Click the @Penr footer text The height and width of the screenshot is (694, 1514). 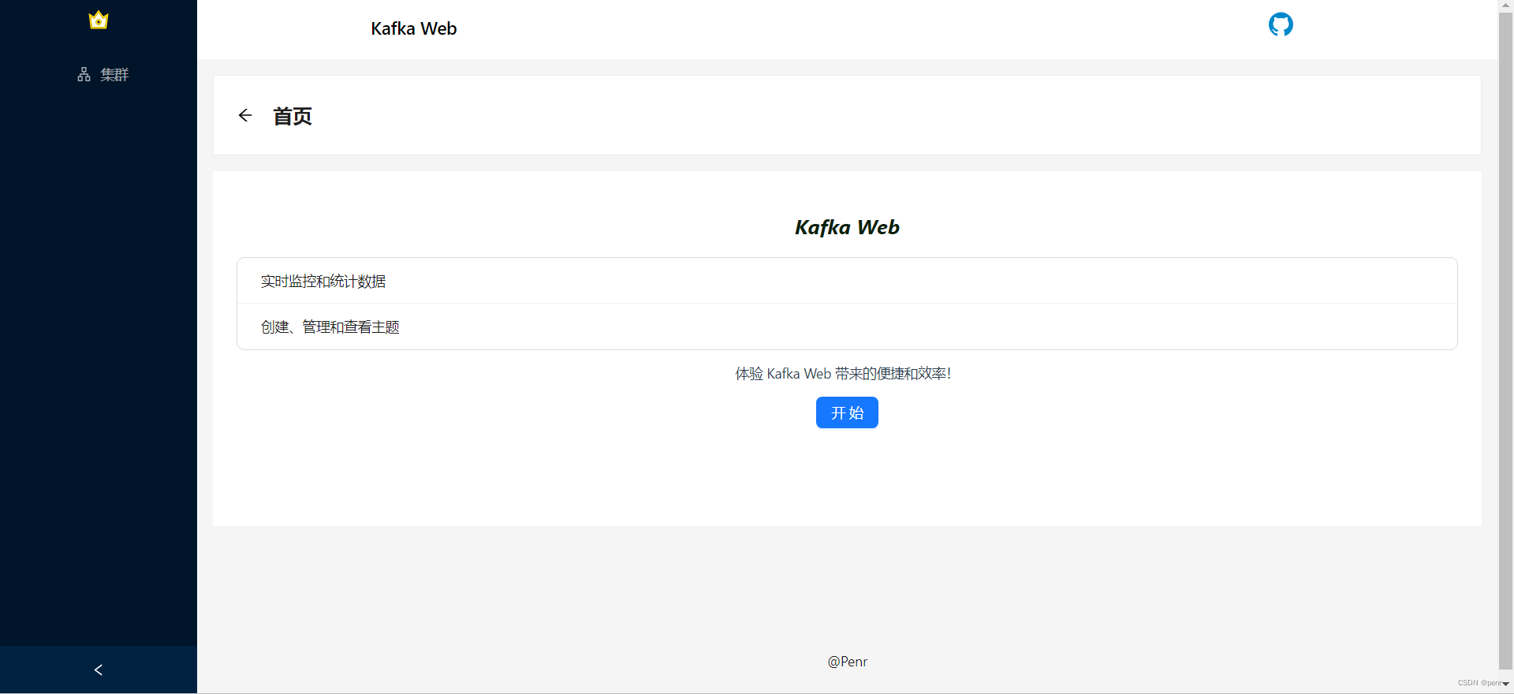(x=847, y=662)
